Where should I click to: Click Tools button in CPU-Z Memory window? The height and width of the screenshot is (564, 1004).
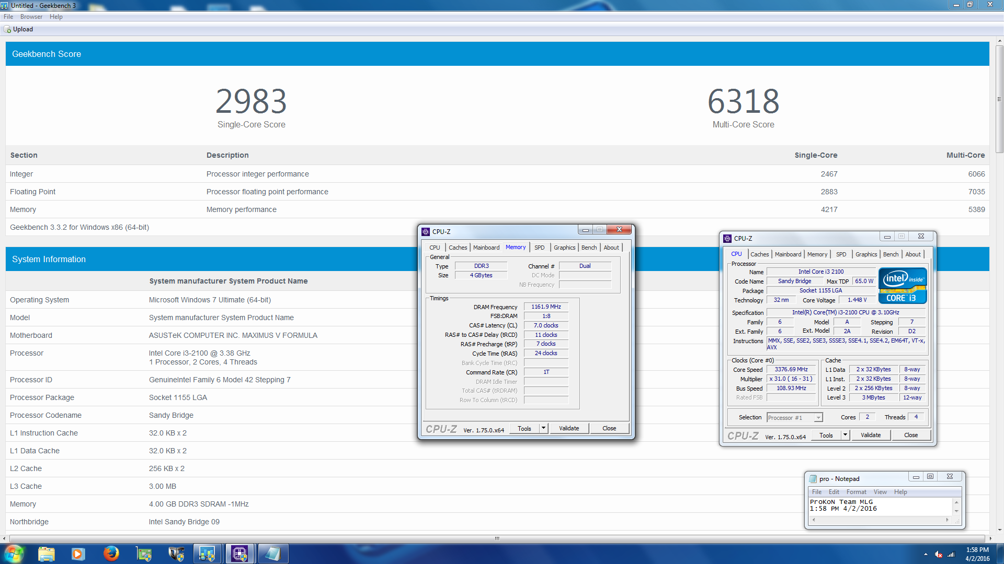[x=524, y=428]
